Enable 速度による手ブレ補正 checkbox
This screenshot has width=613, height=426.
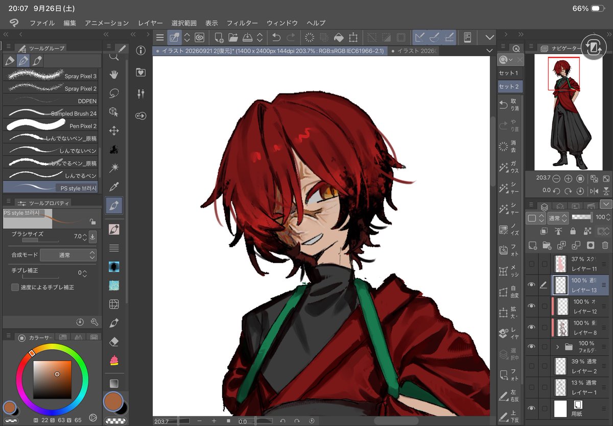pyautogui.click(x=15, y=287)
